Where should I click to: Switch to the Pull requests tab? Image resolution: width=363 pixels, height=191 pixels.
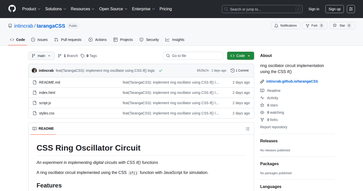(x=68, y=40)
